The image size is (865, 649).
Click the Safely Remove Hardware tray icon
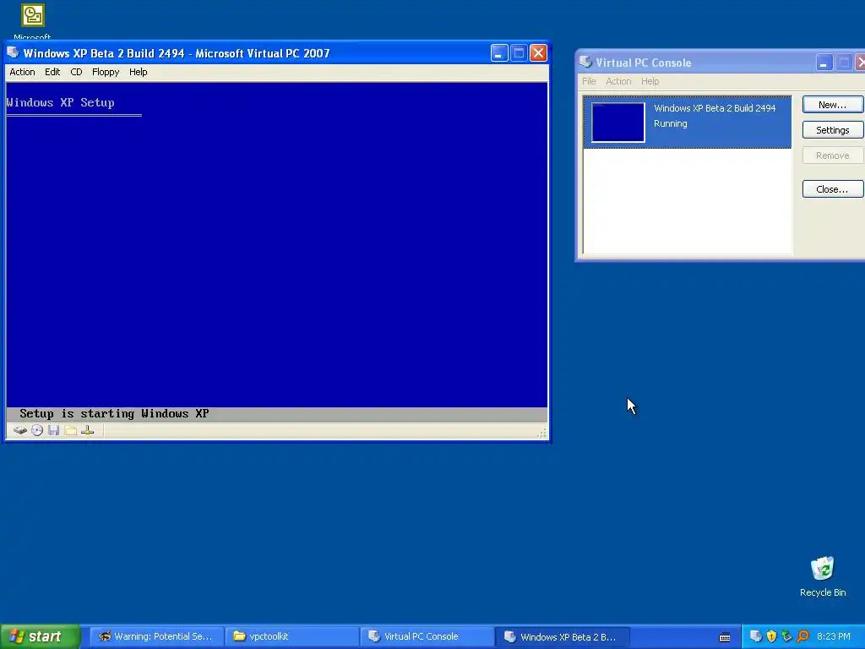click(x=786, y=636)
